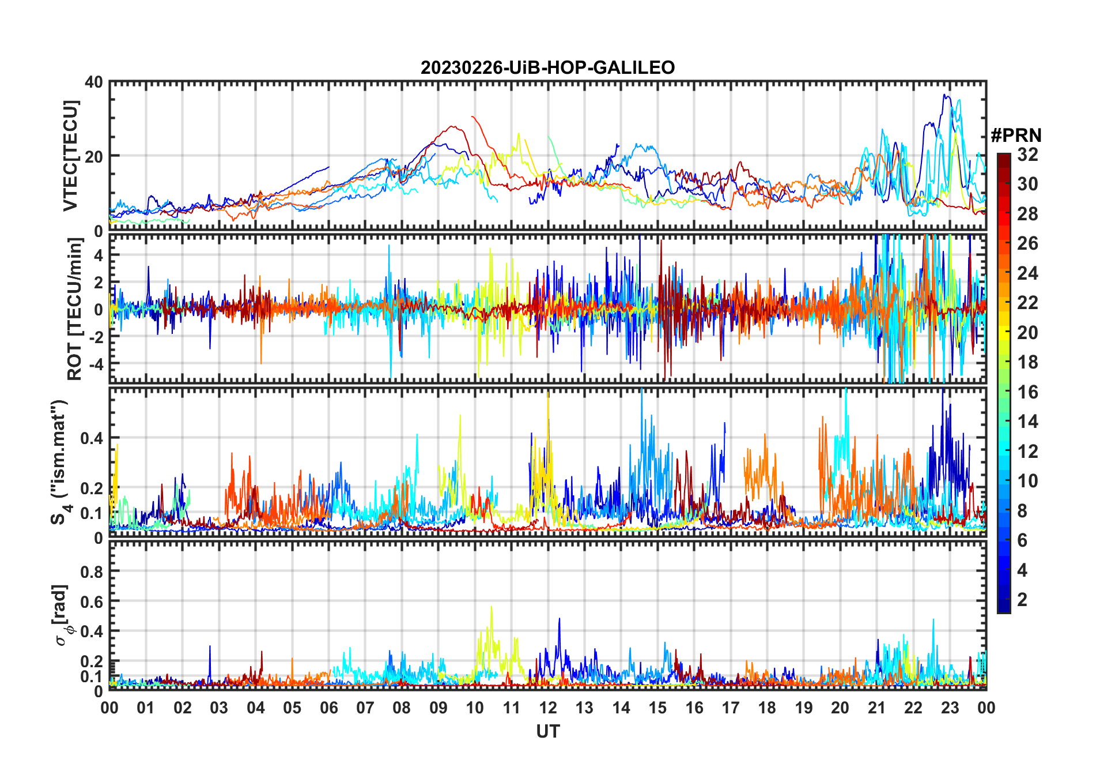
Task: Click the x-axis tick label 09
Action: tap(438, 708)
